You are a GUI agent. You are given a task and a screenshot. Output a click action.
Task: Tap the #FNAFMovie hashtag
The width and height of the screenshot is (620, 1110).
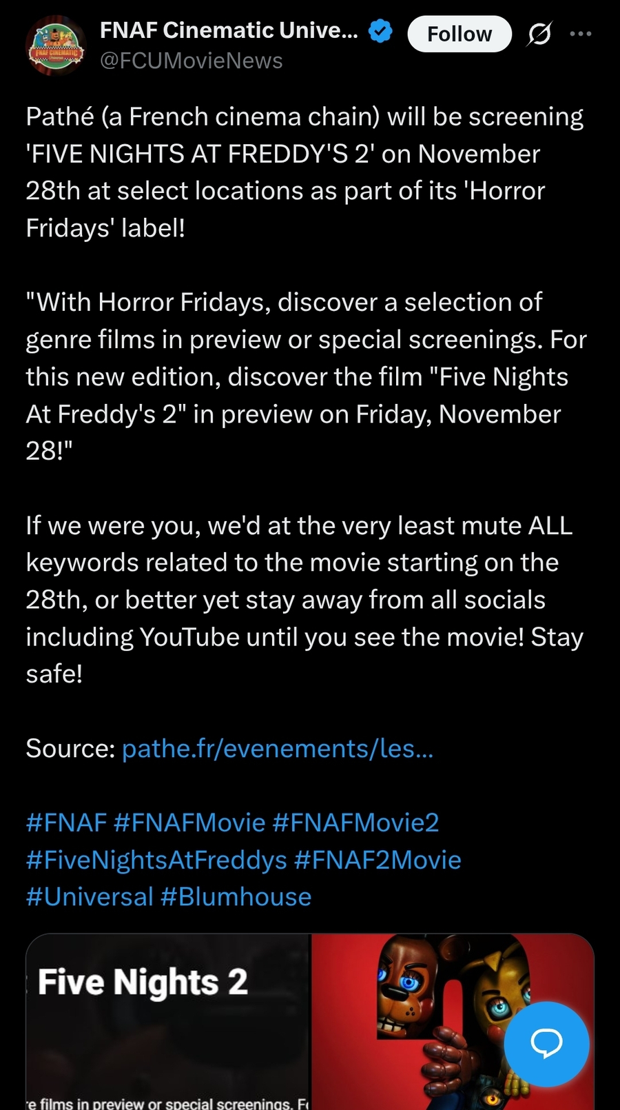click(189, 823)
